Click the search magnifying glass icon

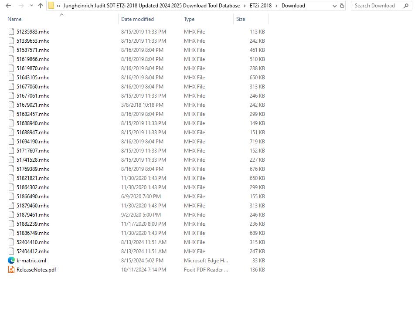[405, 6]
